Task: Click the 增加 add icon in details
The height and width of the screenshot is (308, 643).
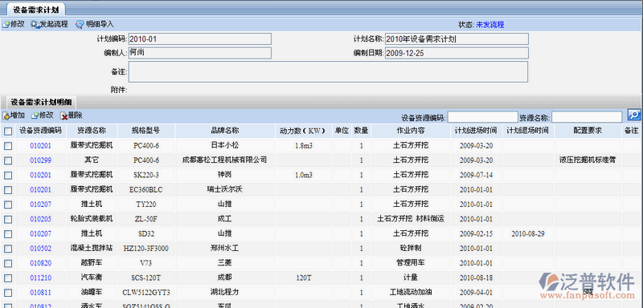Action: 6,115
